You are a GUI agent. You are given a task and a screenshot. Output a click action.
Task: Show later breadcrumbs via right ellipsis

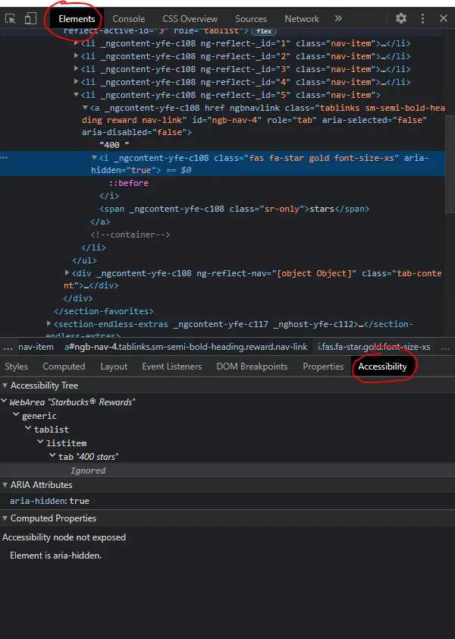(445, 348)
